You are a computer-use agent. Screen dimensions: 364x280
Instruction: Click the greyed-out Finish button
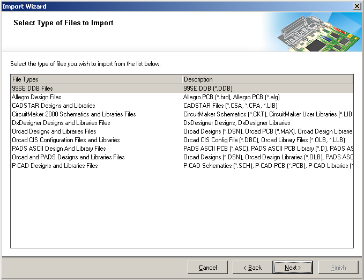(338, 268)
